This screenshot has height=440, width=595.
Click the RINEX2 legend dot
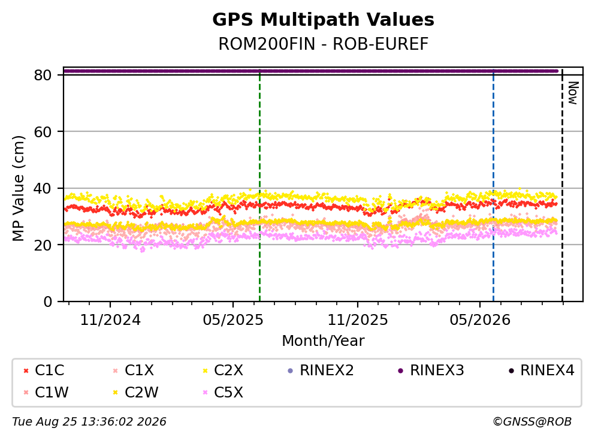pos(291,371)
